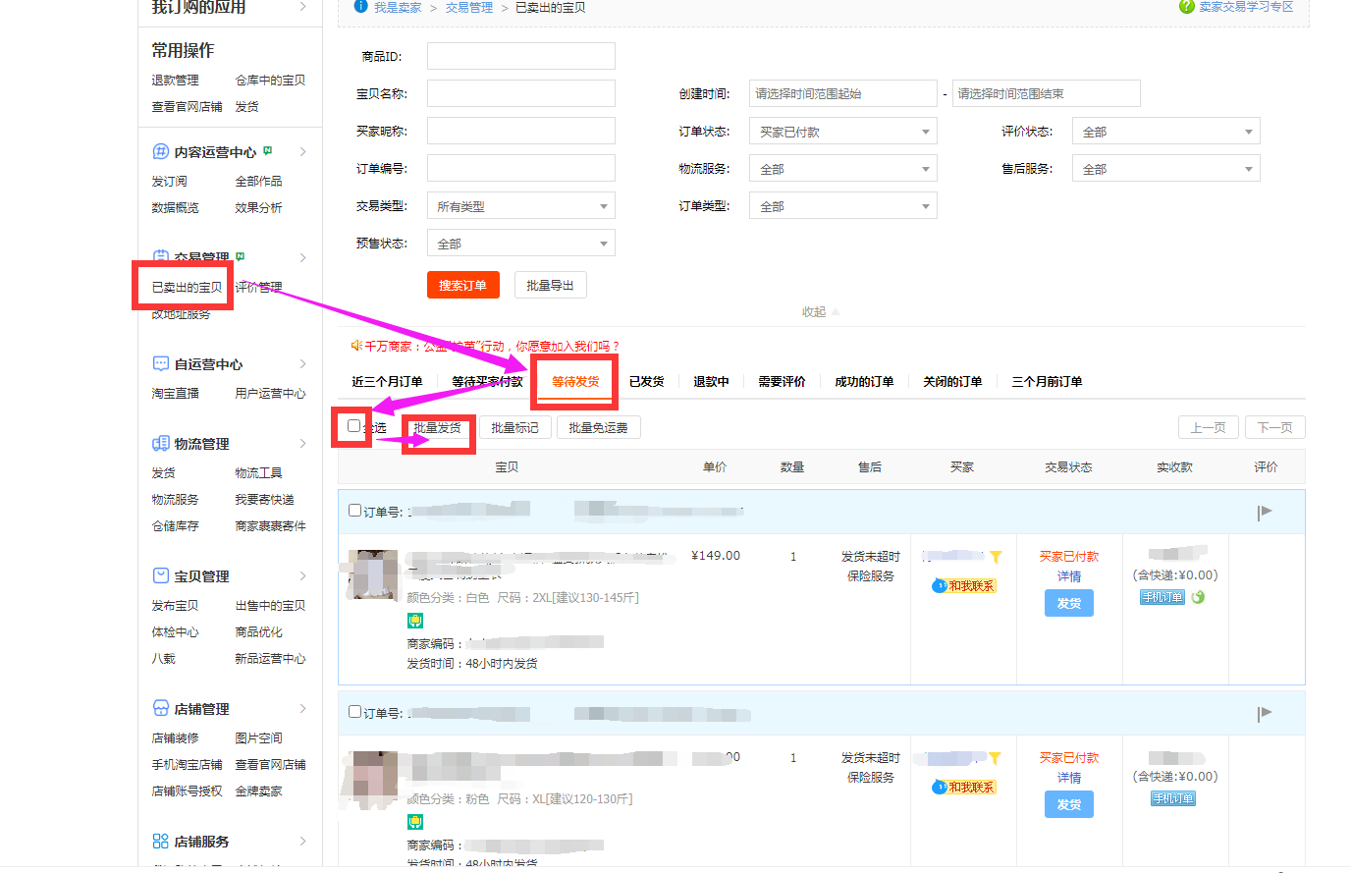
Task: Click the 内容运营中心 hashtag icon
Action: [161, 152]
